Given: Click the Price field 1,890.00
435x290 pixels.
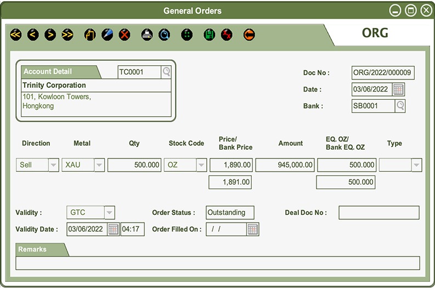Looking at the screenshot, I should [x=231, y=165].
